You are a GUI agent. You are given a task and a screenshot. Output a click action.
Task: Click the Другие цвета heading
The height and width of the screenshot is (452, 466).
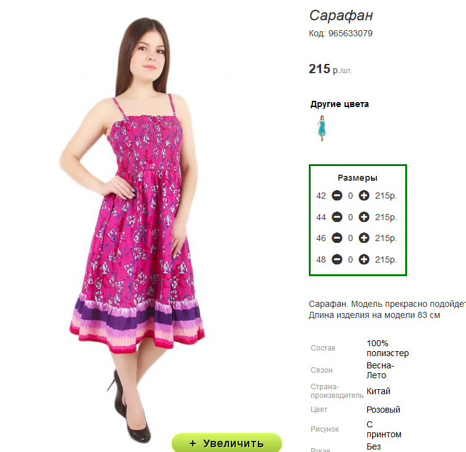tap(340, 104)
